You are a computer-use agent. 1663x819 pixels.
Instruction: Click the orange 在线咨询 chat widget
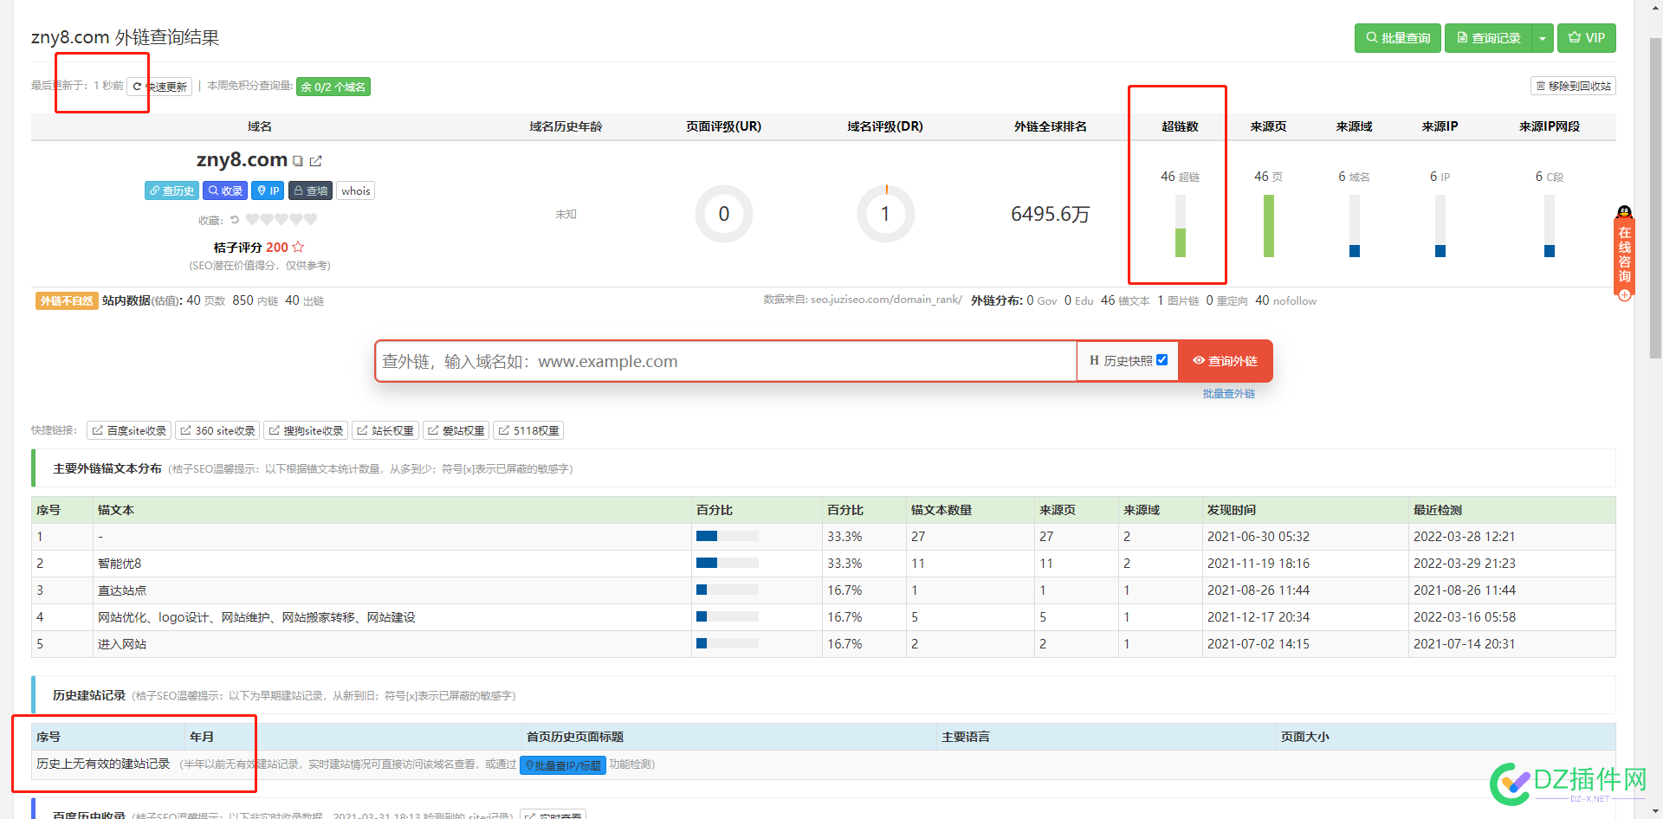click(x=1625, y=254)
